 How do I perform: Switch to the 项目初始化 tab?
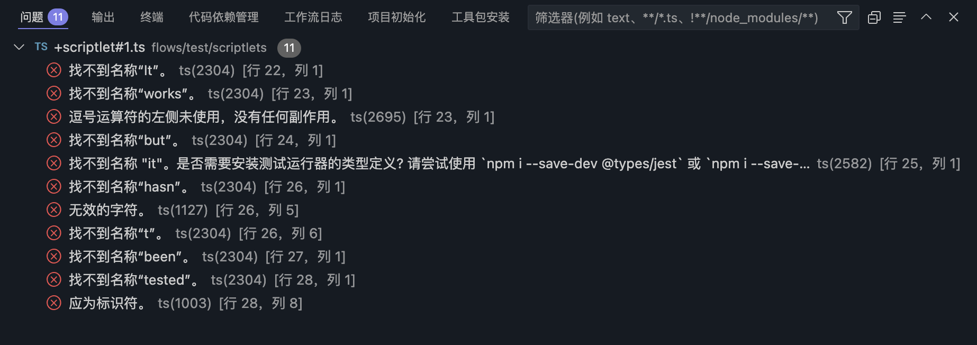click(397, 17)
